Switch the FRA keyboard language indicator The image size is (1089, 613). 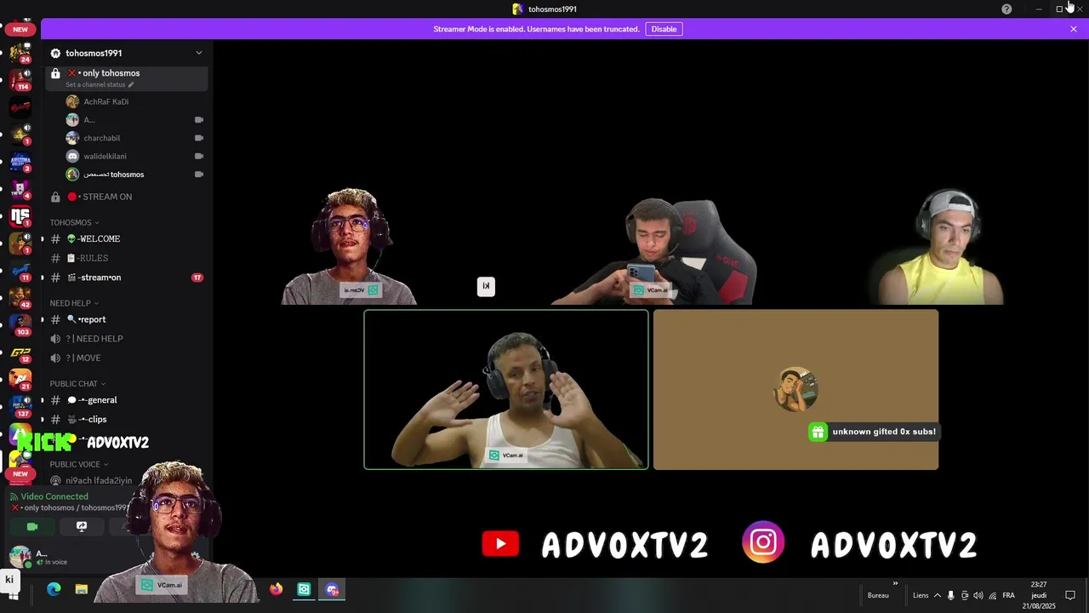(1008, 595)
